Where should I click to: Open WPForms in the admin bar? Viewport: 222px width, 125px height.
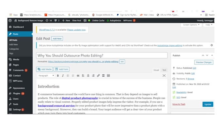tap(129, 20)
